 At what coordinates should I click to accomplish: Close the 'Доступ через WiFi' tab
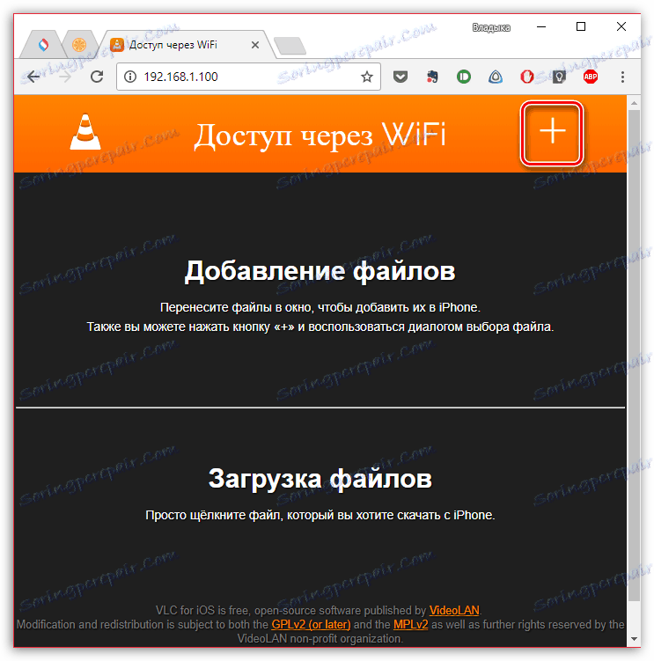click(254, 45)
